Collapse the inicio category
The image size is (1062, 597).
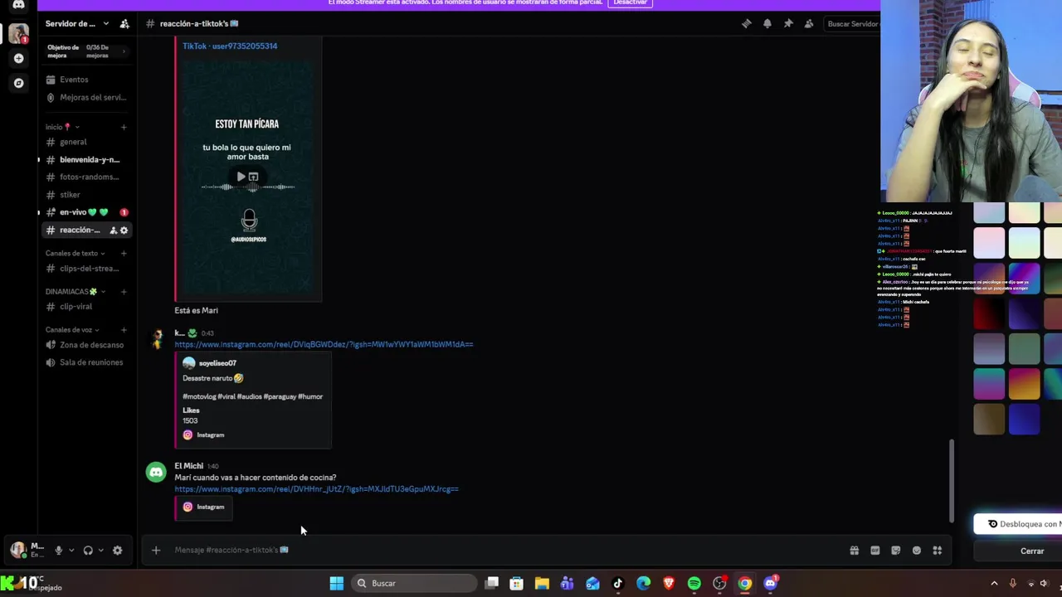tap(62, 127)
